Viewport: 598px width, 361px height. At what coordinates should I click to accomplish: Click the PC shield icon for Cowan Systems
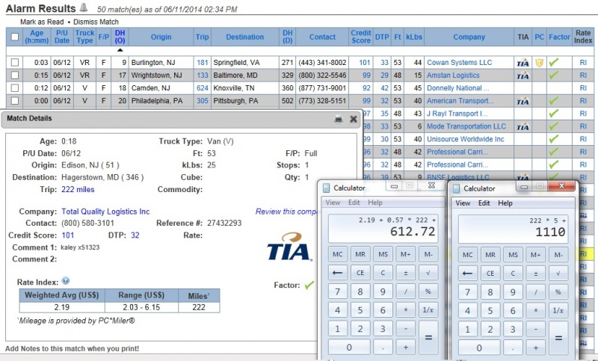point(539,63)
